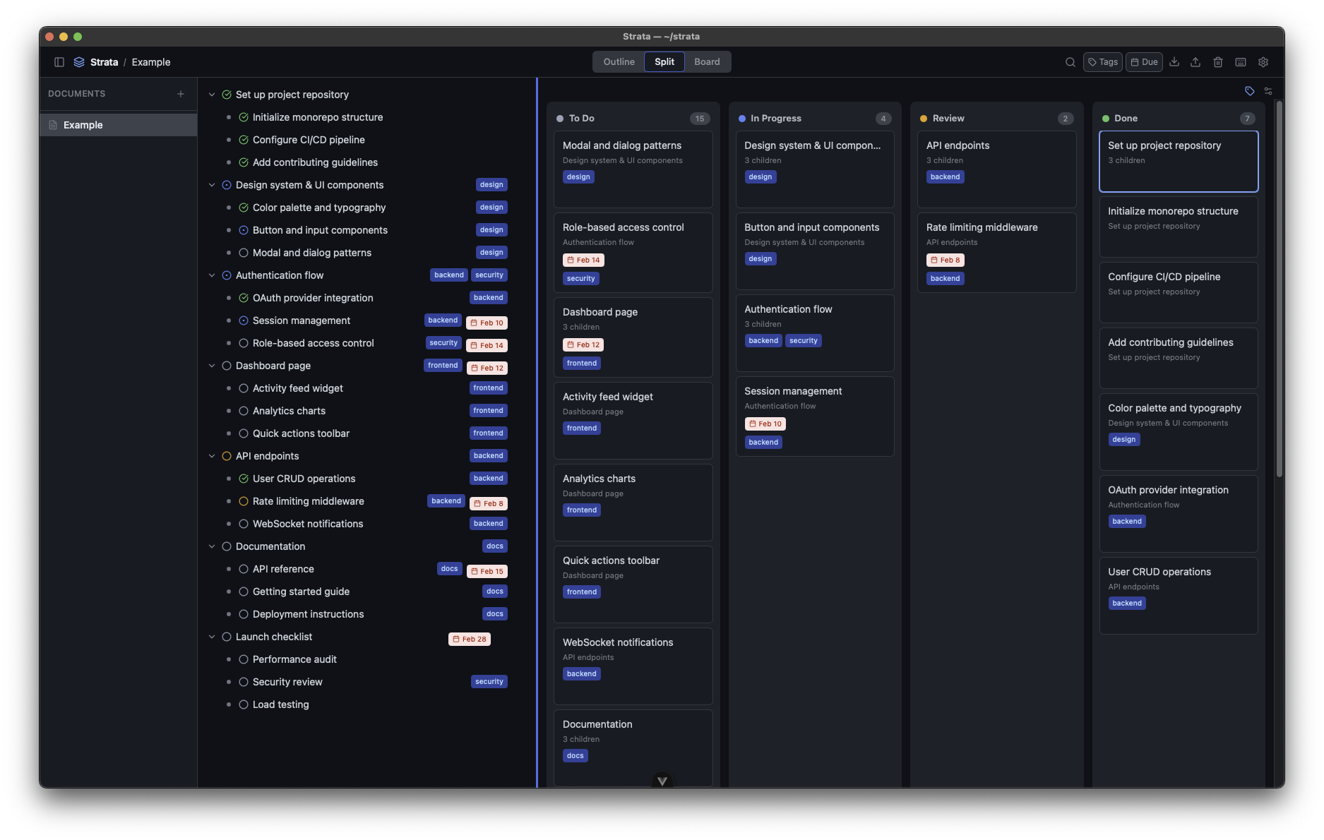Click Feb 15 date badge on API reference

[x=487, y=572]
